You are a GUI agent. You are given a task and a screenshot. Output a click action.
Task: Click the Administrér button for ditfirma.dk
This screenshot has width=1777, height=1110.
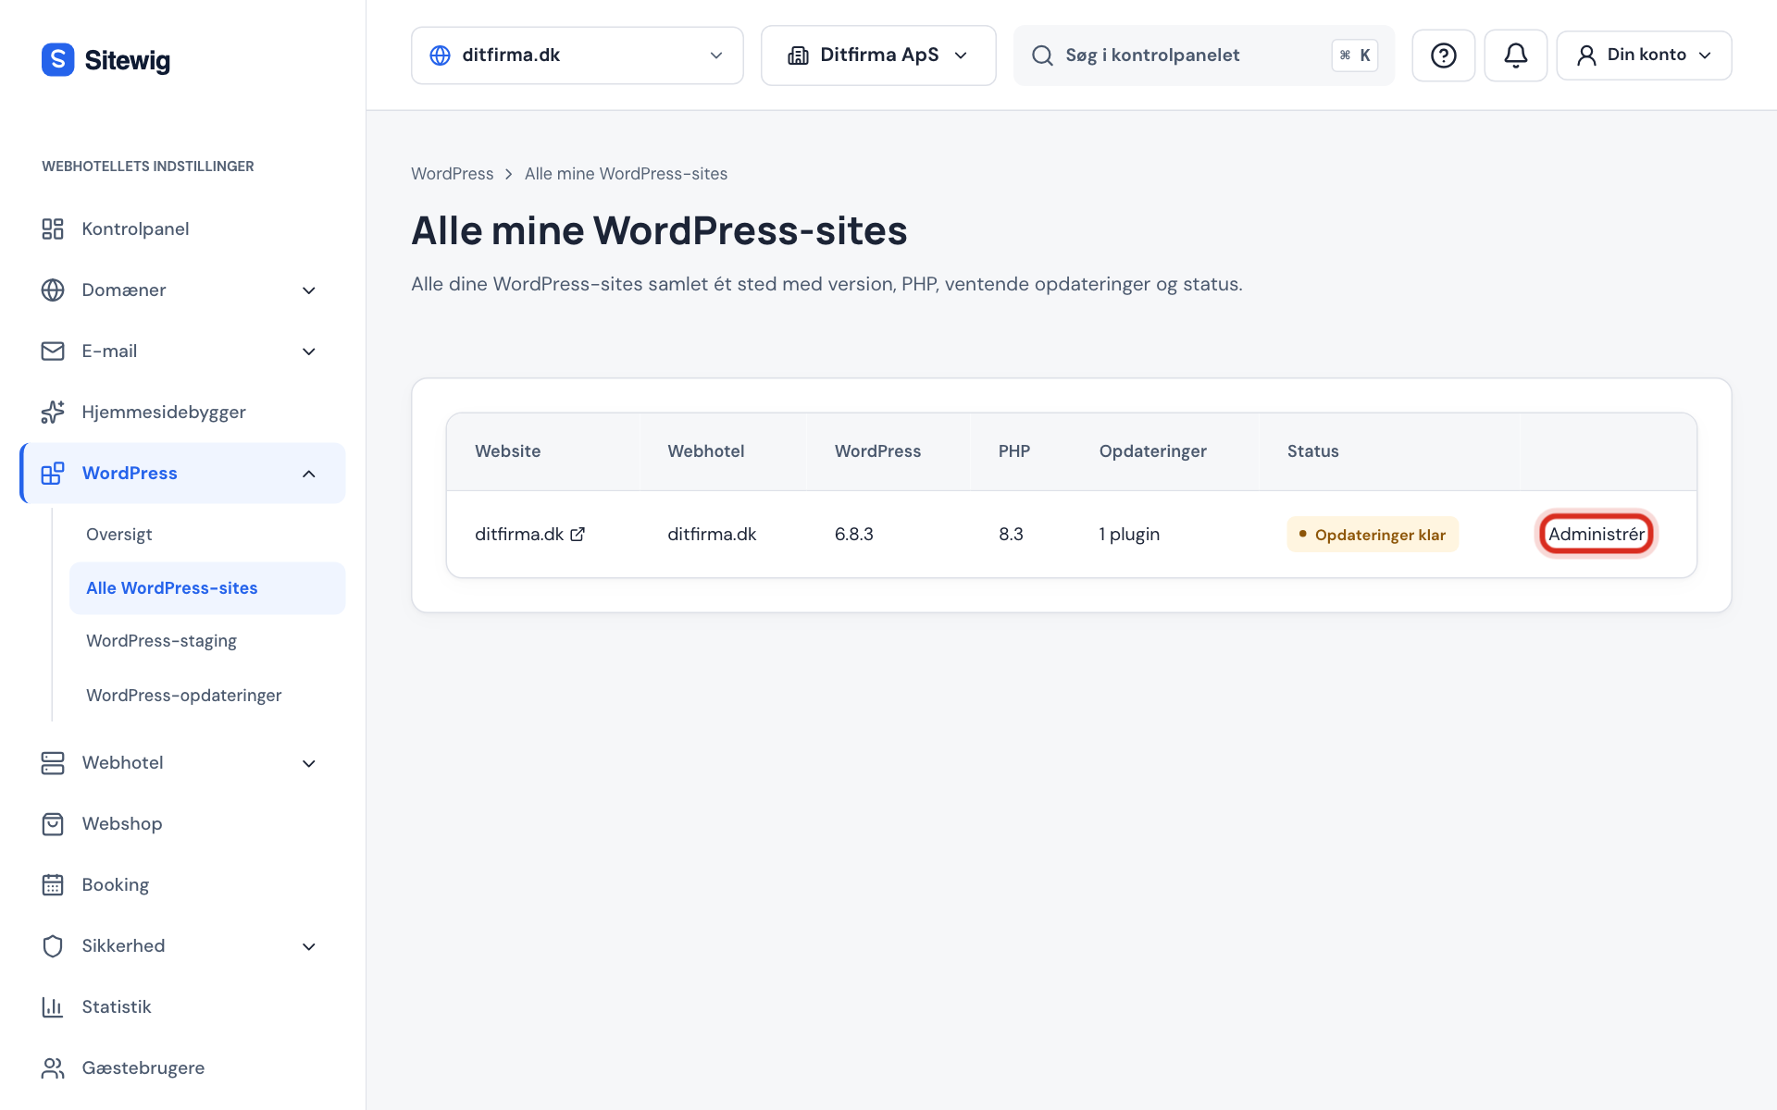click(1596, 534)
